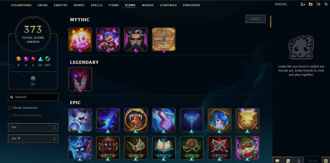Open the first Tier grouping dropdown

coord(33,127)
